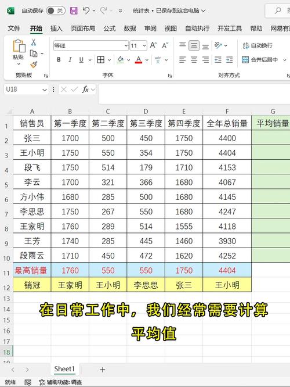Select column F header
This screenshot has height=387, width=290.
pos(227,112)
